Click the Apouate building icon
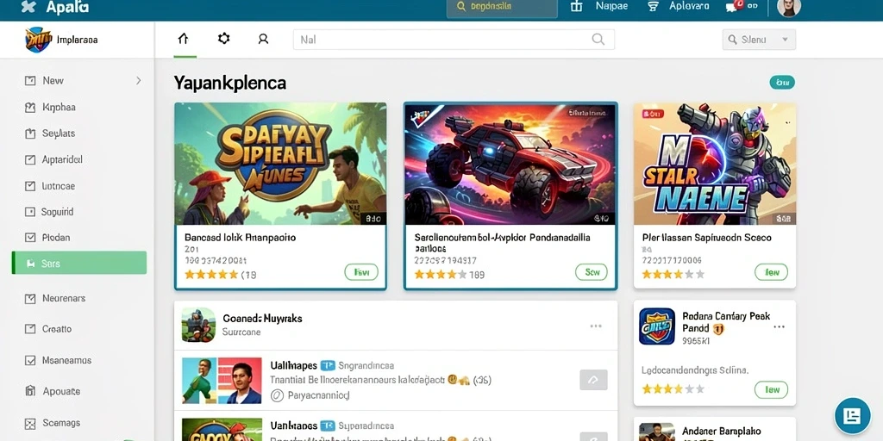 pos(30,391)
